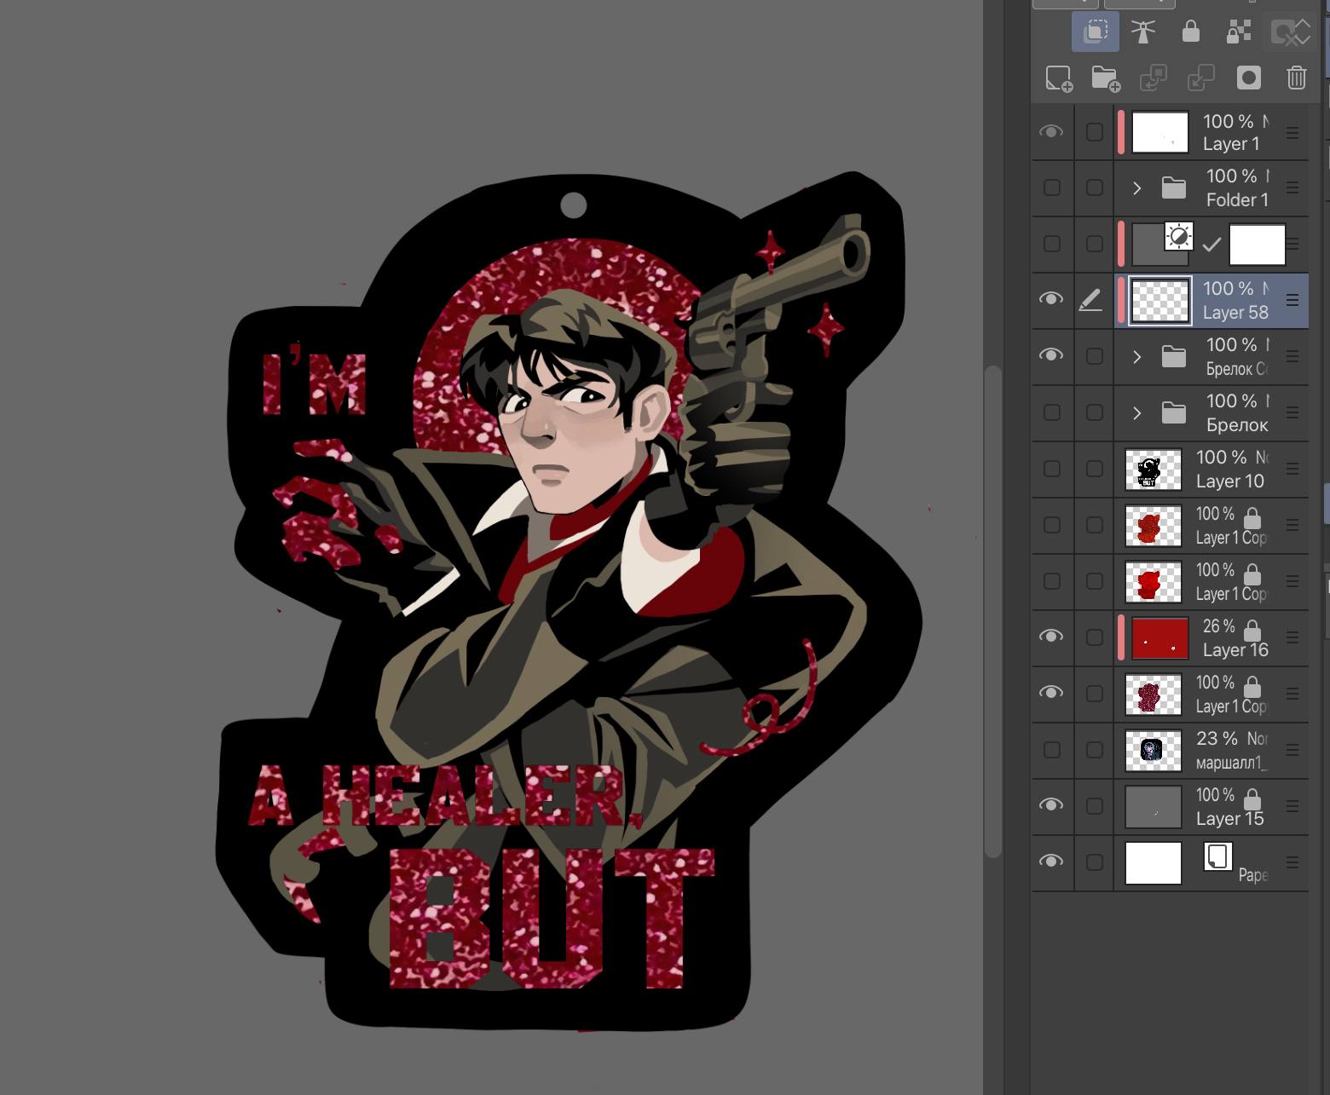Tick the selection checkbox beside Layer 1

(x=1095, y=132)
